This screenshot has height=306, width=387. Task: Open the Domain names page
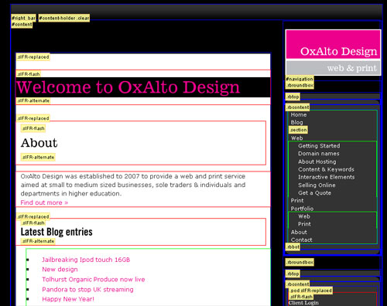click(x=319, y=154)
